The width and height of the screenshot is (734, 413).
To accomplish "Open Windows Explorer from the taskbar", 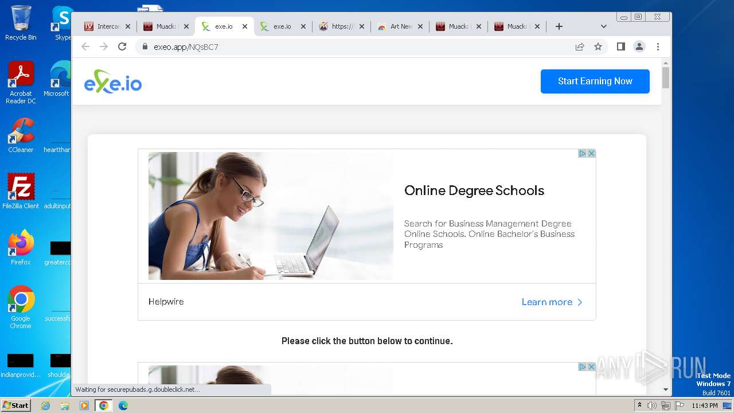I will [65, 406].
